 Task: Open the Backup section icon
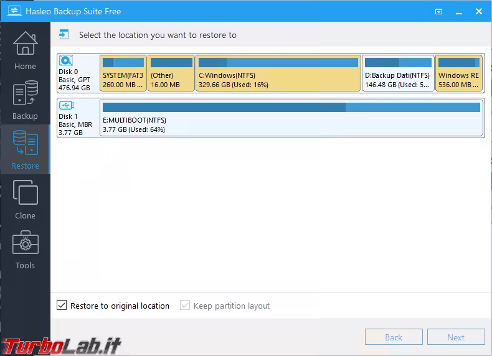point(25,93)
